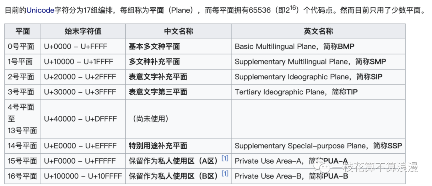Click the WeChat logo icon in watermark
Image resolution: width=432 pixels, height=186 pixels.
click(x=320, y=167)
